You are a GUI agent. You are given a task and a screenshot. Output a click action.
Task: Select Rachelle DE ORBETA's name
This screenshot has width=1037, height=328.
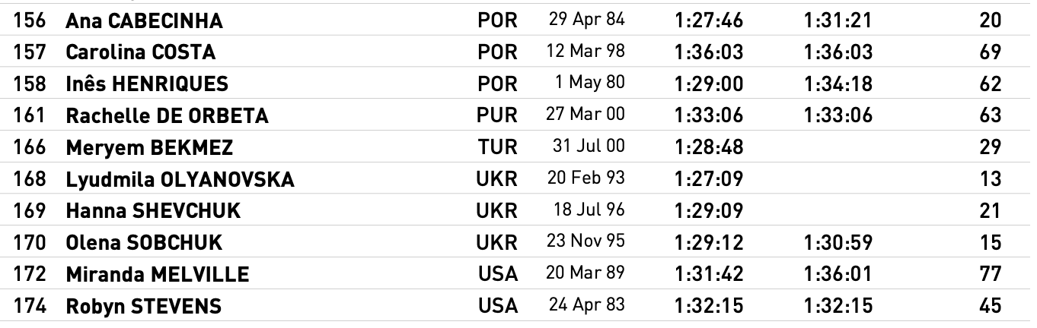coord(168,116)
